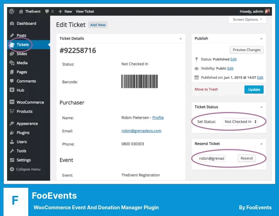Click the admin avatar thumbnail
The height and width of the screenshot is (216, 279).
coord(267,11)
